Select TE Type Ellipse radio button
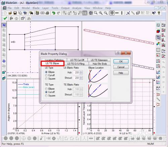168x147 pixels. 46,89
